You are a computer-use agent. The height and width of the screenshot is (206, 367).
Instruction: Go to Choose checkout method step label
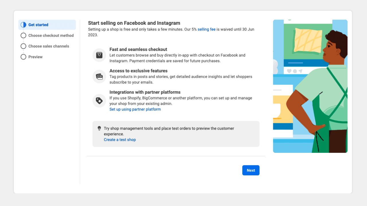click(51, 35)
